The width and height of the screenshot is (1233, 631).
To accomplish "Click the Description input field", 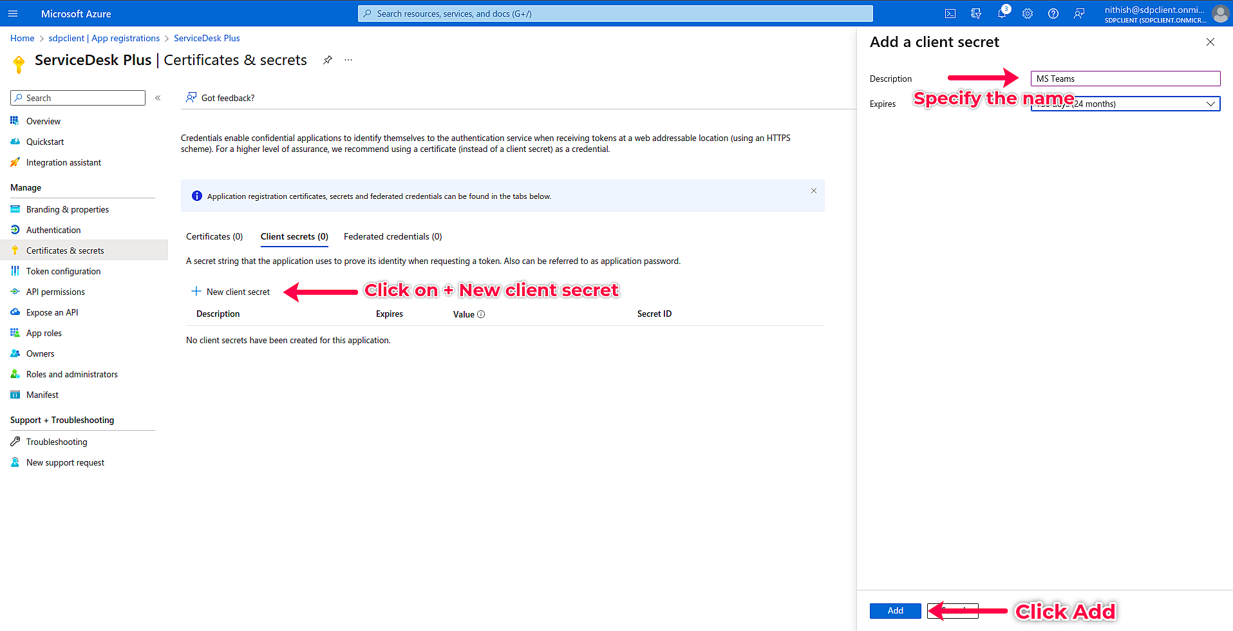I will point(1125,79).
